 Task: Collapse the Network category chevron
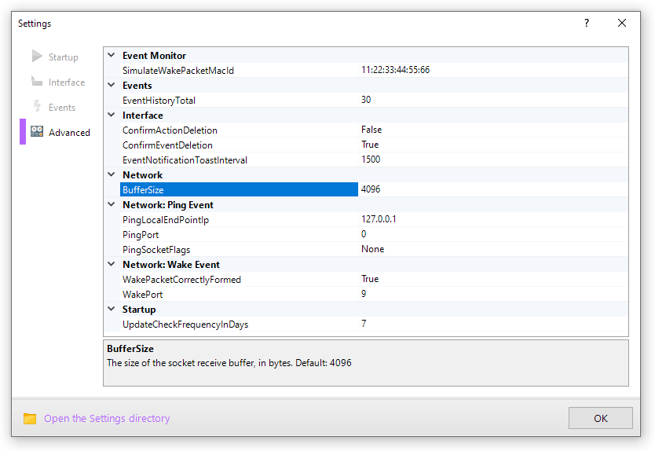point(112,175)
